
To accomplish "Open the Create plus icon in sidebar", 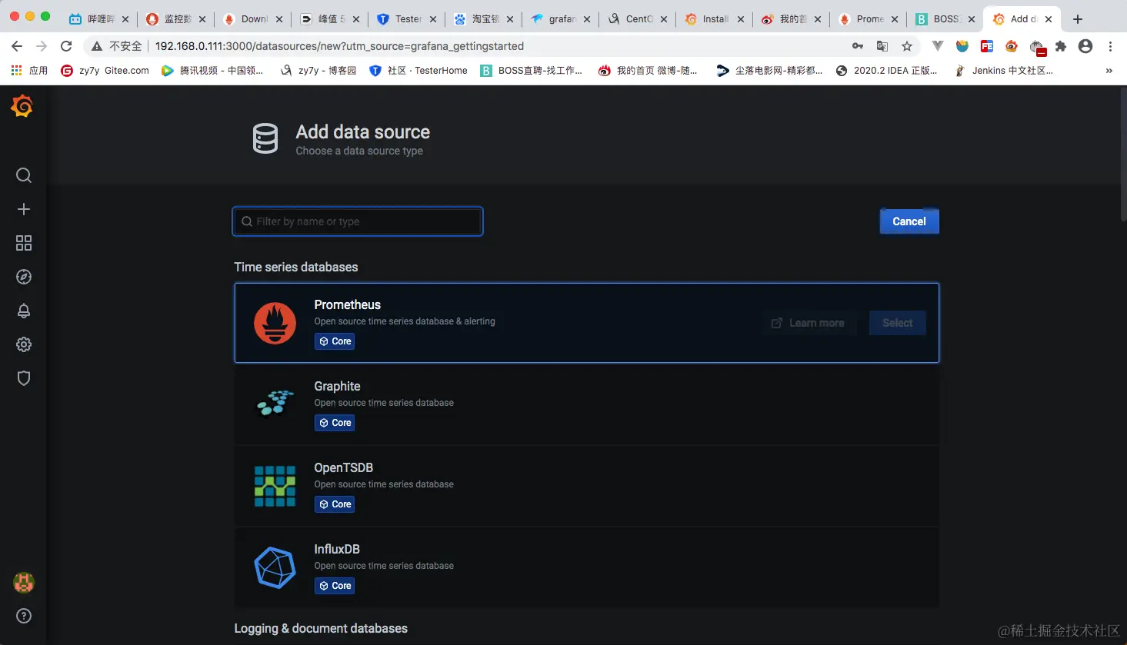I will coord(24,209).
